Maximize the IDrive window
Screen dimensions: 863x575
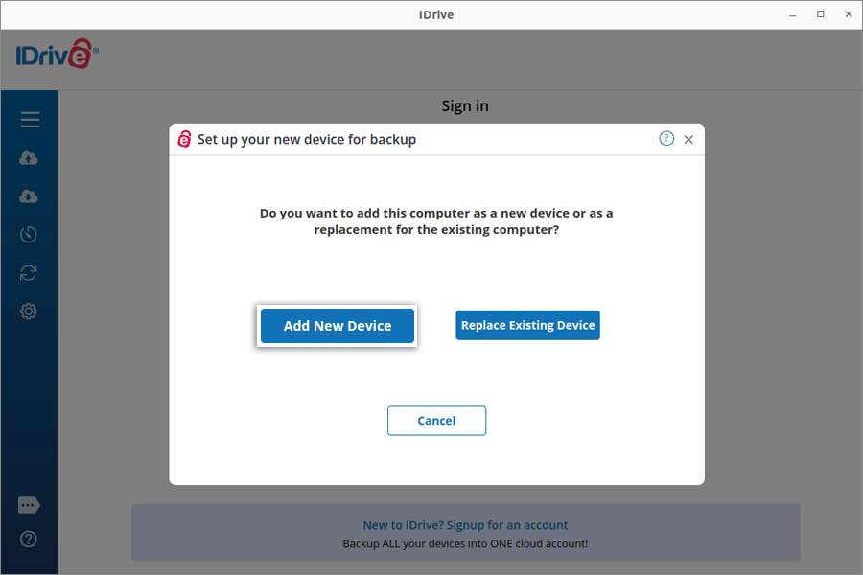point(821,14)
